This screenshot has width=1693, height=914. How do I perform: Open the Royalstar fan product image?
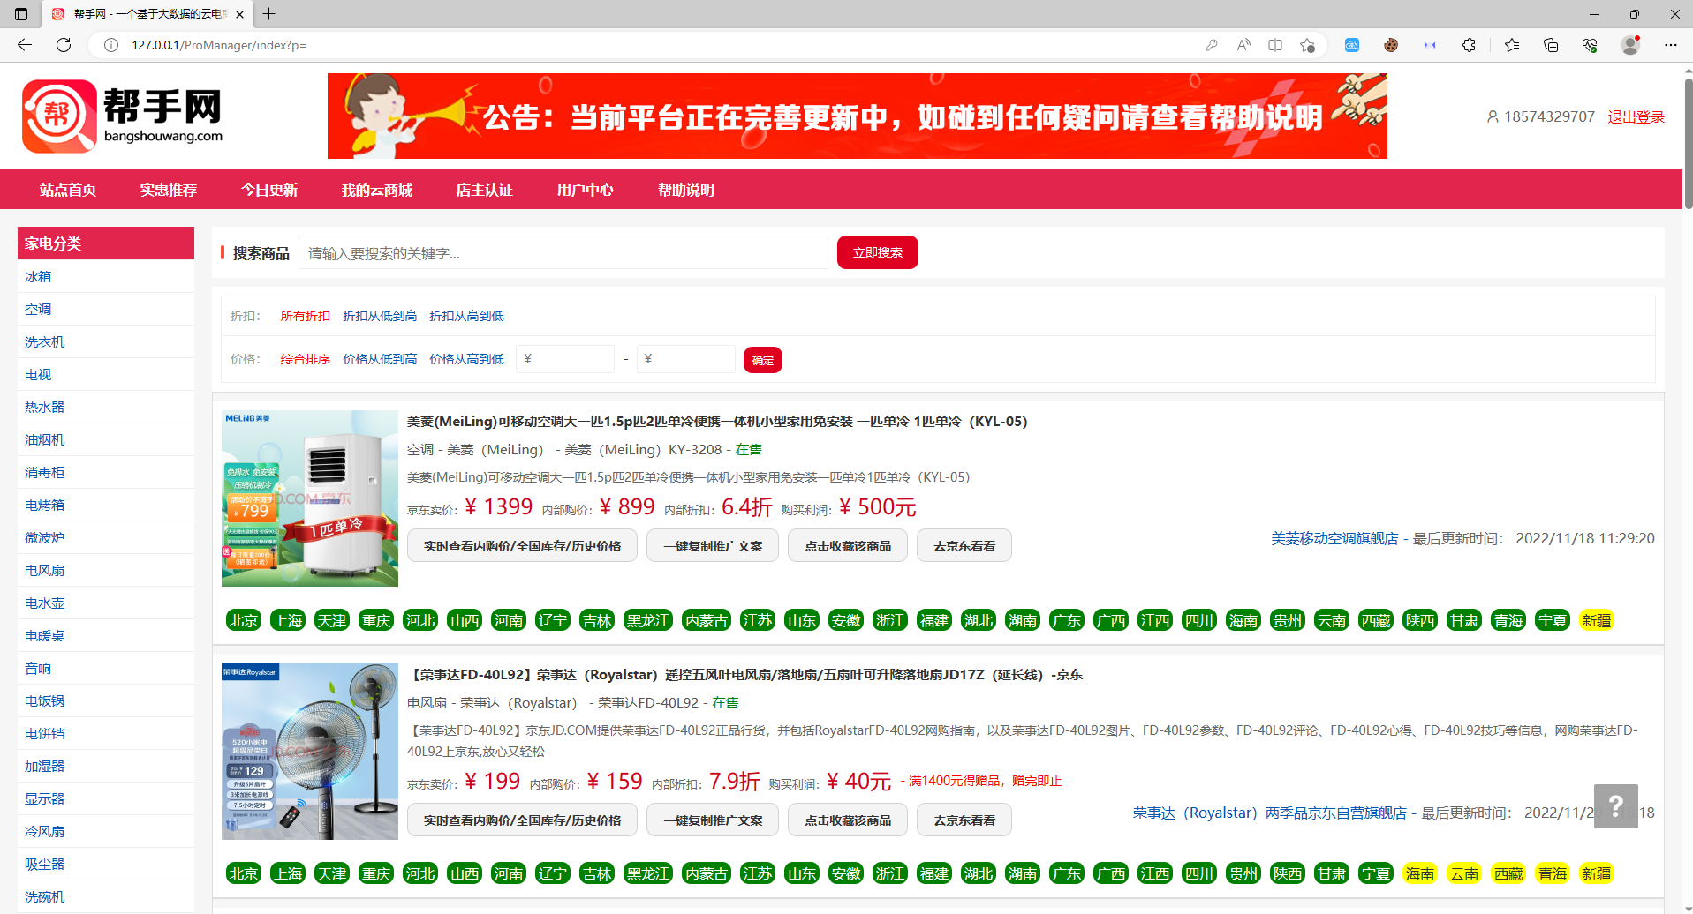[x=310, y=752]
